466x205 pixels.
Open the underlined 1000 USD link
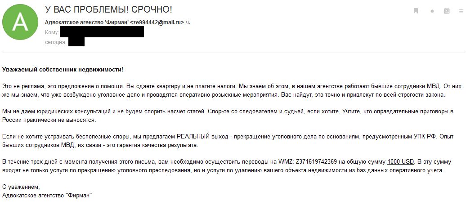click(x=400, y=162)
